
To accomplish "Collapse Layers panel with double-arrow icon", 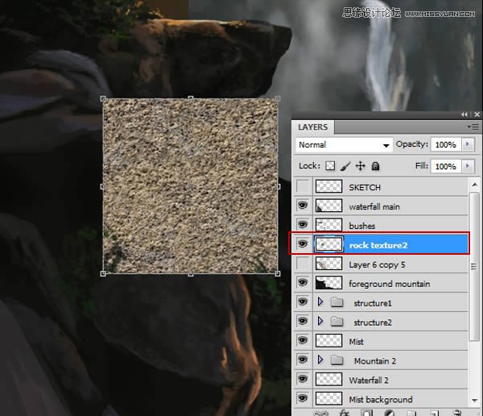I will pos(464,114).
